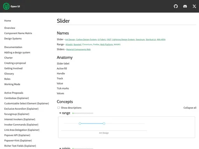
Task: Click the Open UI logo
Action: [x=12, y=6]
